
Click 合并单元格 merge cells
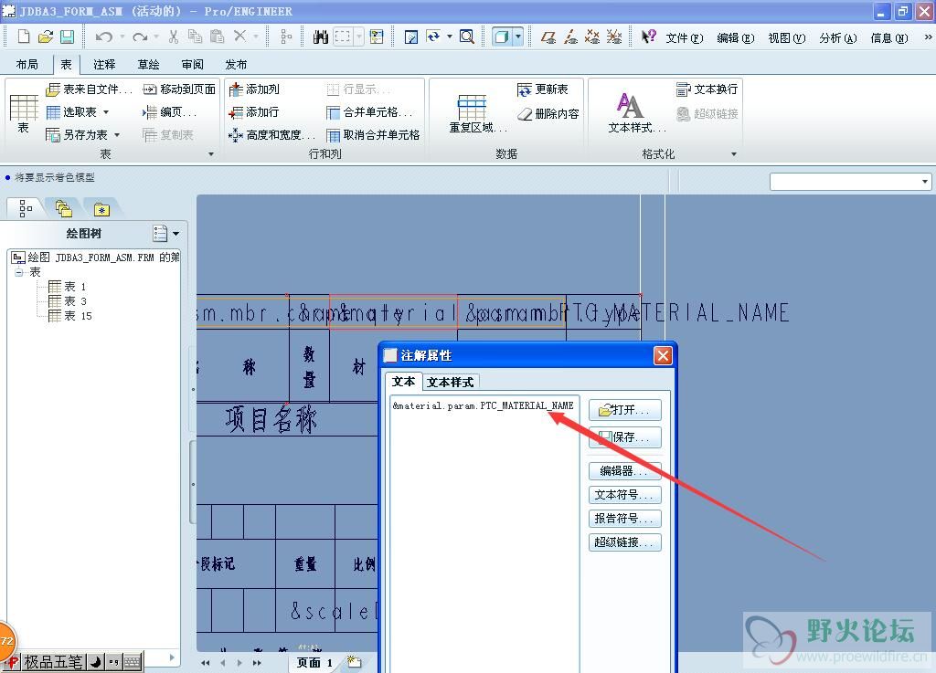[x=369, y=112]
